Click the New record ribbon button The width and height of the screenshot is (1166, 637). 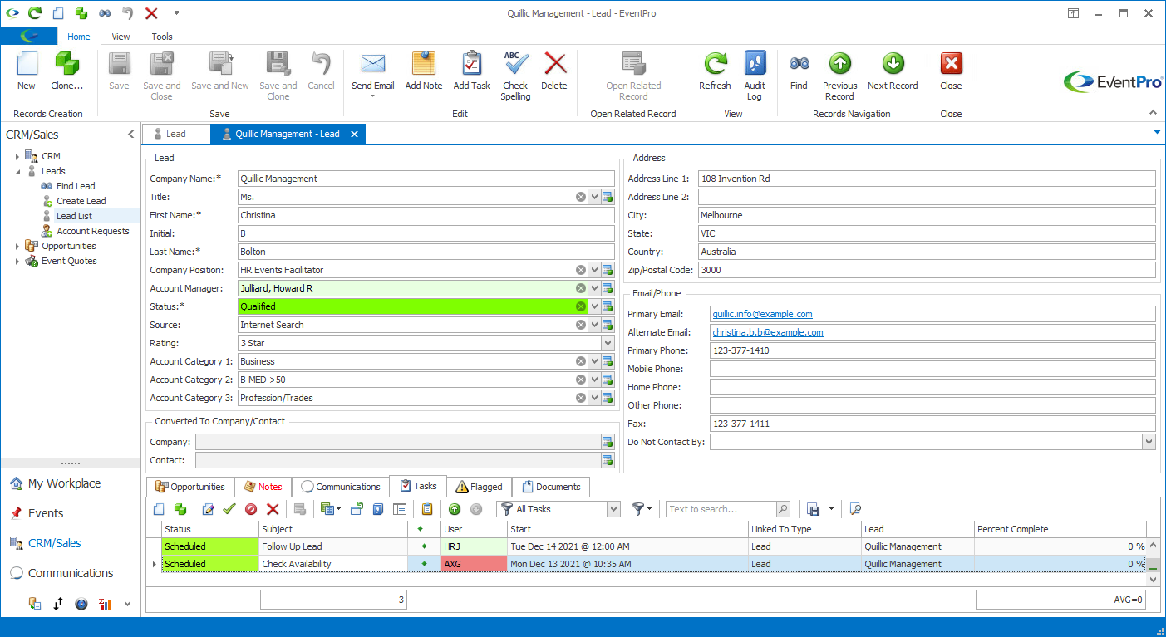point(27,71)
